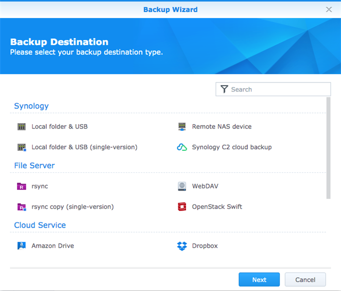Choose 'rsync copy (single-version)' label
341x291 pixels.
point(73,207)
